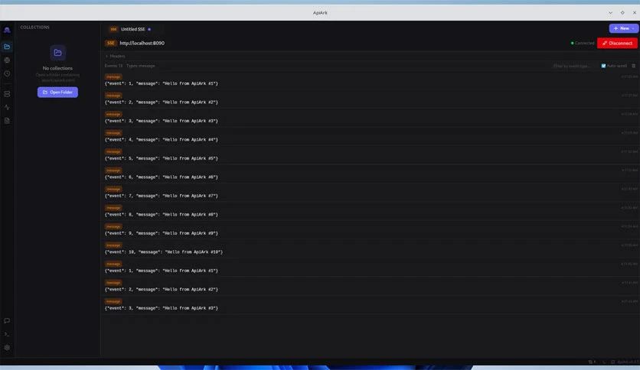640x370 pixels.
Task: Open the History clock sidebar icon
Action: 7,73
